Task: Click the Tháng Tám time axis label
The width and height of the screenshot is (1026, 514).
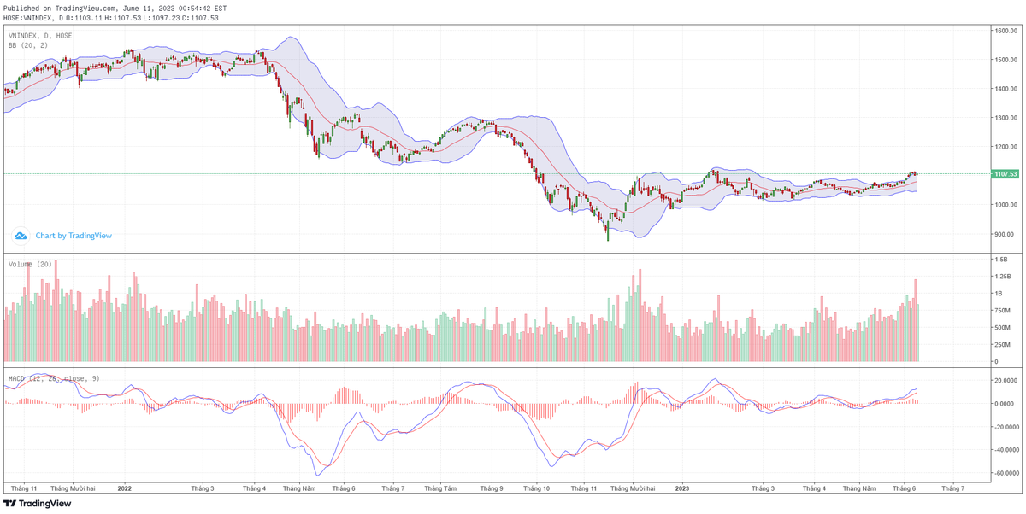Action: pyautogui.click(x=441, y=489)
